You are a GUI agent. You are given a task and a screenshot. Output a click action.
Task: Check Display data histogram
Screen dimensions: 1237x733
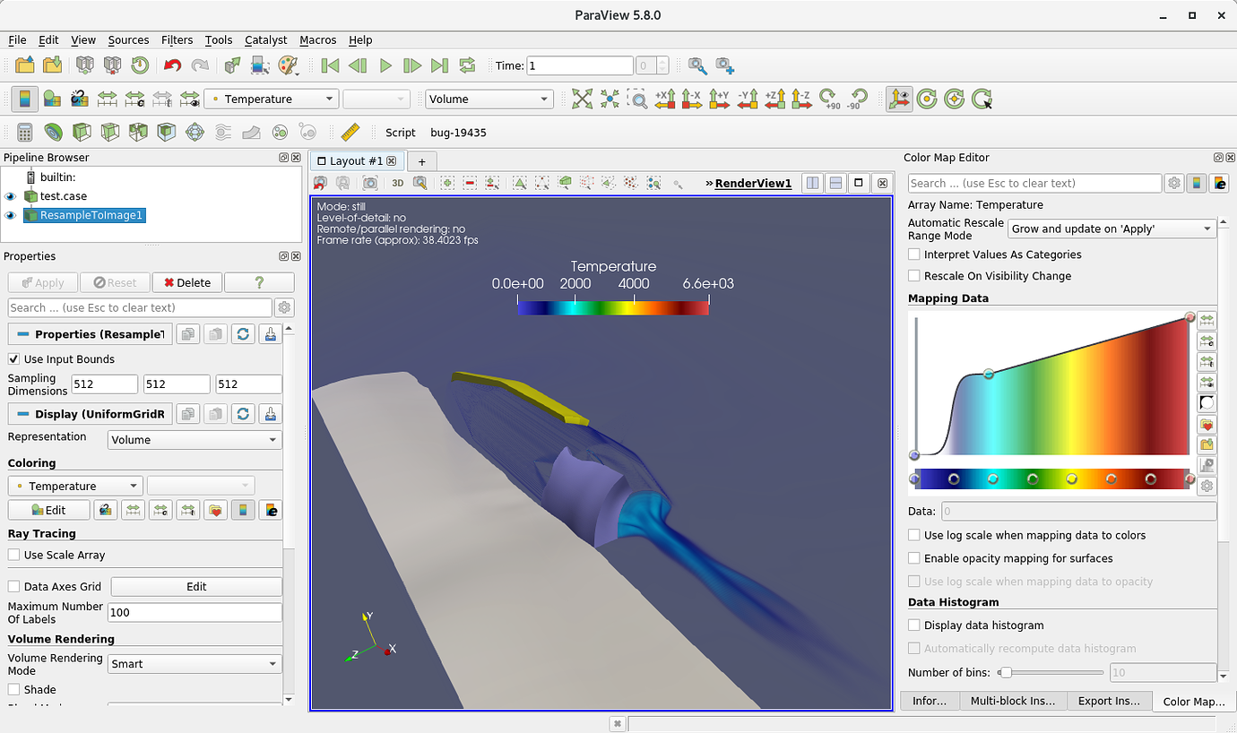(914, 625)
